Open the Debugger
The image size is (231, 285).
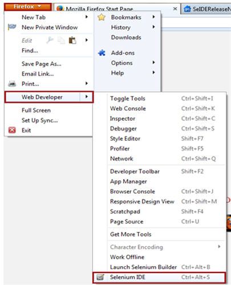[x=160, y=129]
